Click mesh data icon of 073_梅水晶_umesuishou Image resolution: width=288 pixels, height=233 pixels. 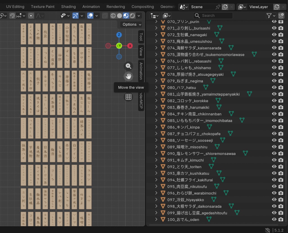pyautogui.click(x=222, y=41)
